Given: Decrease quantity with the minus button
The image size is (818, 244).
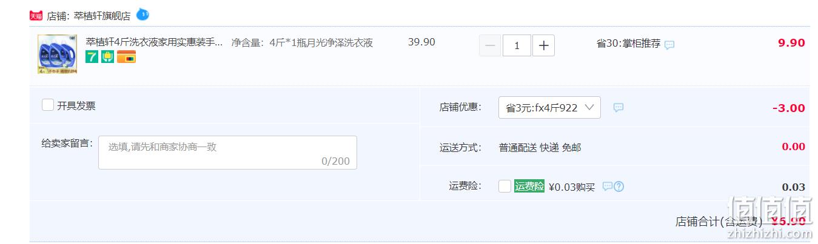Looking at the screenshot, I should (490, 45).
